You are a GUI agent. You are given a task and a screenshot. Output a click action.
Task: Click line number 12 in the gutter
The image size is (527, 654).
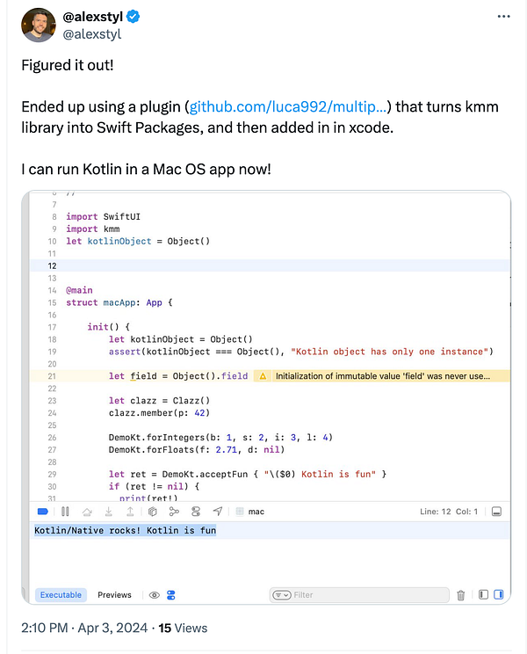(52, 265)
